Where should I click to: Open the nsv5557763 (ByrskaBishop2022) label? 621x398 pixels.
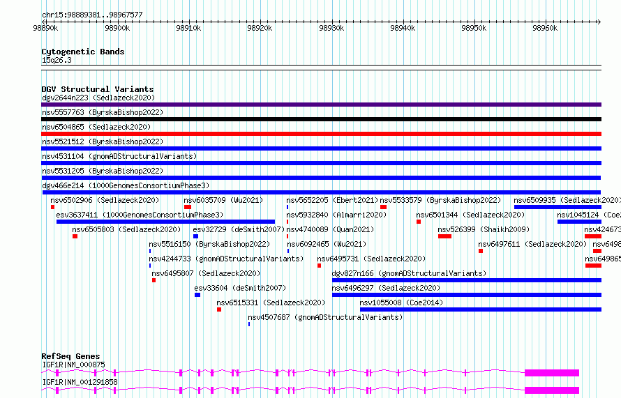pyautogui.click(x=103, y=112)
